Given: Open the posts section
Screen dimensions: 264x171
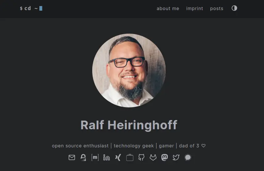Looking at the screenshot, I should (216, 9).
